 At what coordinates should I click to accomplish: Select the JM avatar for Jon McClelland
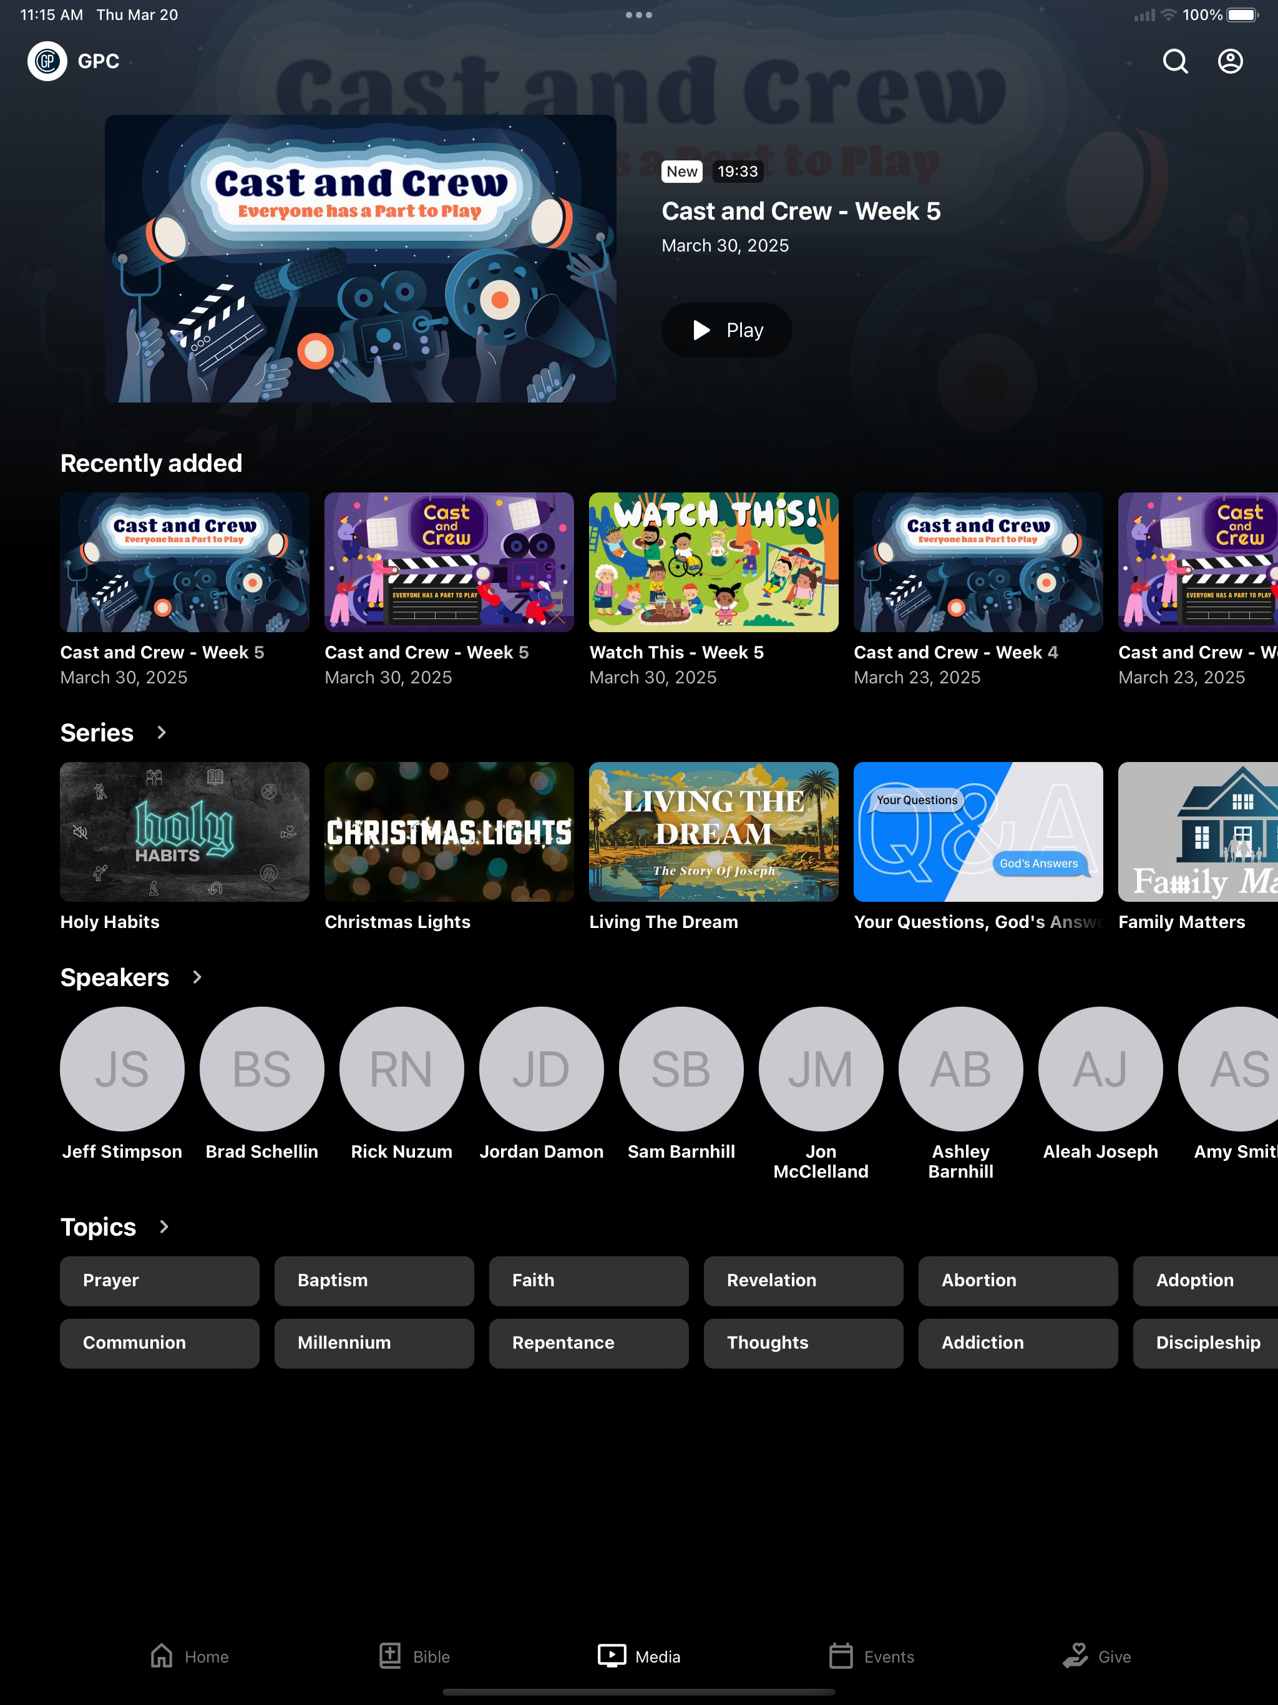click(x=821, y=1068)
